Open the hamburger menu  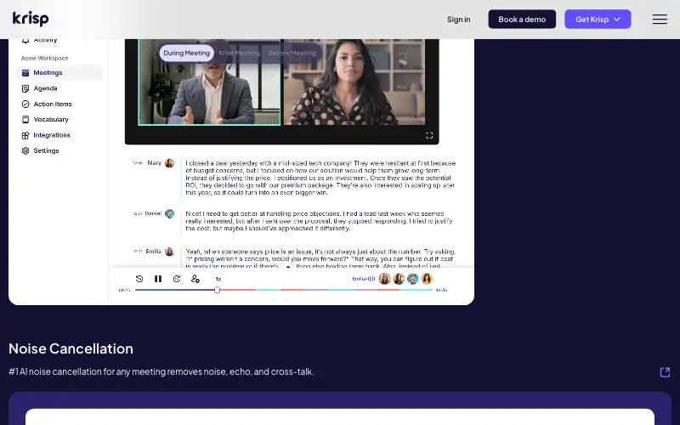pos(660,19)
